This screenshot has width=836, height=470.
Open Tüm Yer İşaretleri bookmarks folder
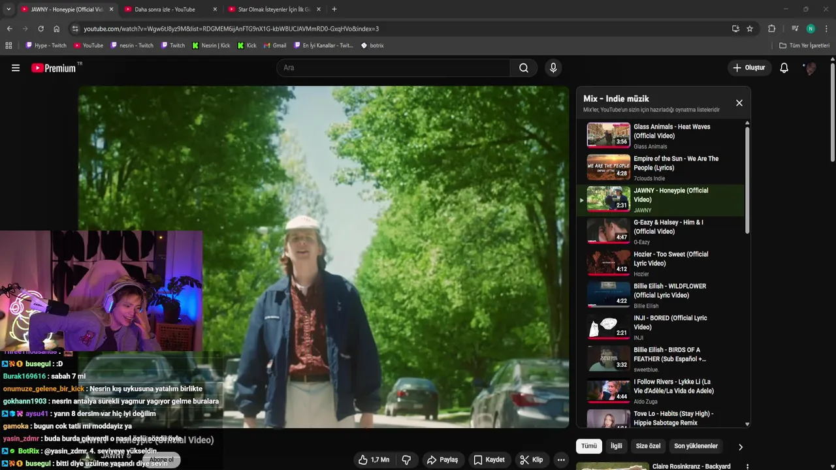coord(804,46)
